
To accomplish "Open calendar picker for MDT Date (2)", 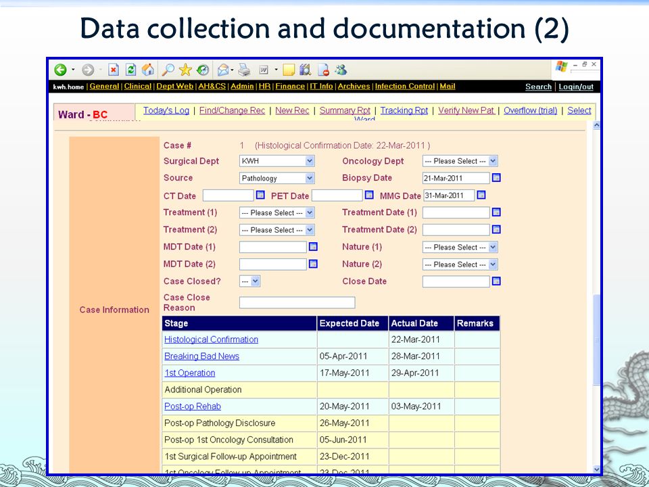I will [x=313, y=264].
